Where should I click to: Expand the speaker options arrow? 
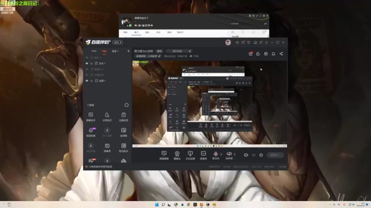tap(235, 154)
